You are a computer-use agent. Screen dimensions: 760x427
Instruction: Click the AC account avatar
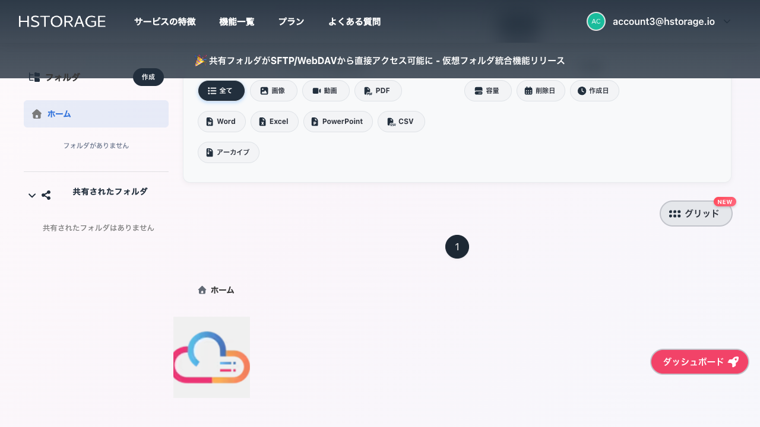click(x=596, y=21)
